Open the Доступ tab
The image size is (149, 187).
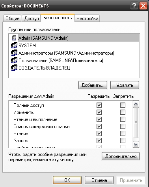31,18
